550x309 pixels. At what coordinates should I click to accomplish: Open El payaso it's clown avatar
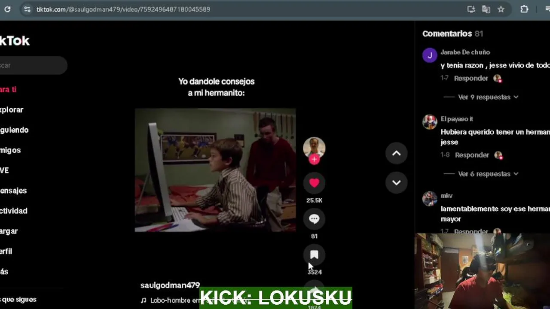(x=430, y=122)
